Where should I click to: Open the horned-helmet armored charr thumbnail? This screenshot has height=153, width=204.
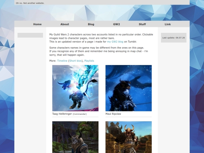(x=128, y=137)
